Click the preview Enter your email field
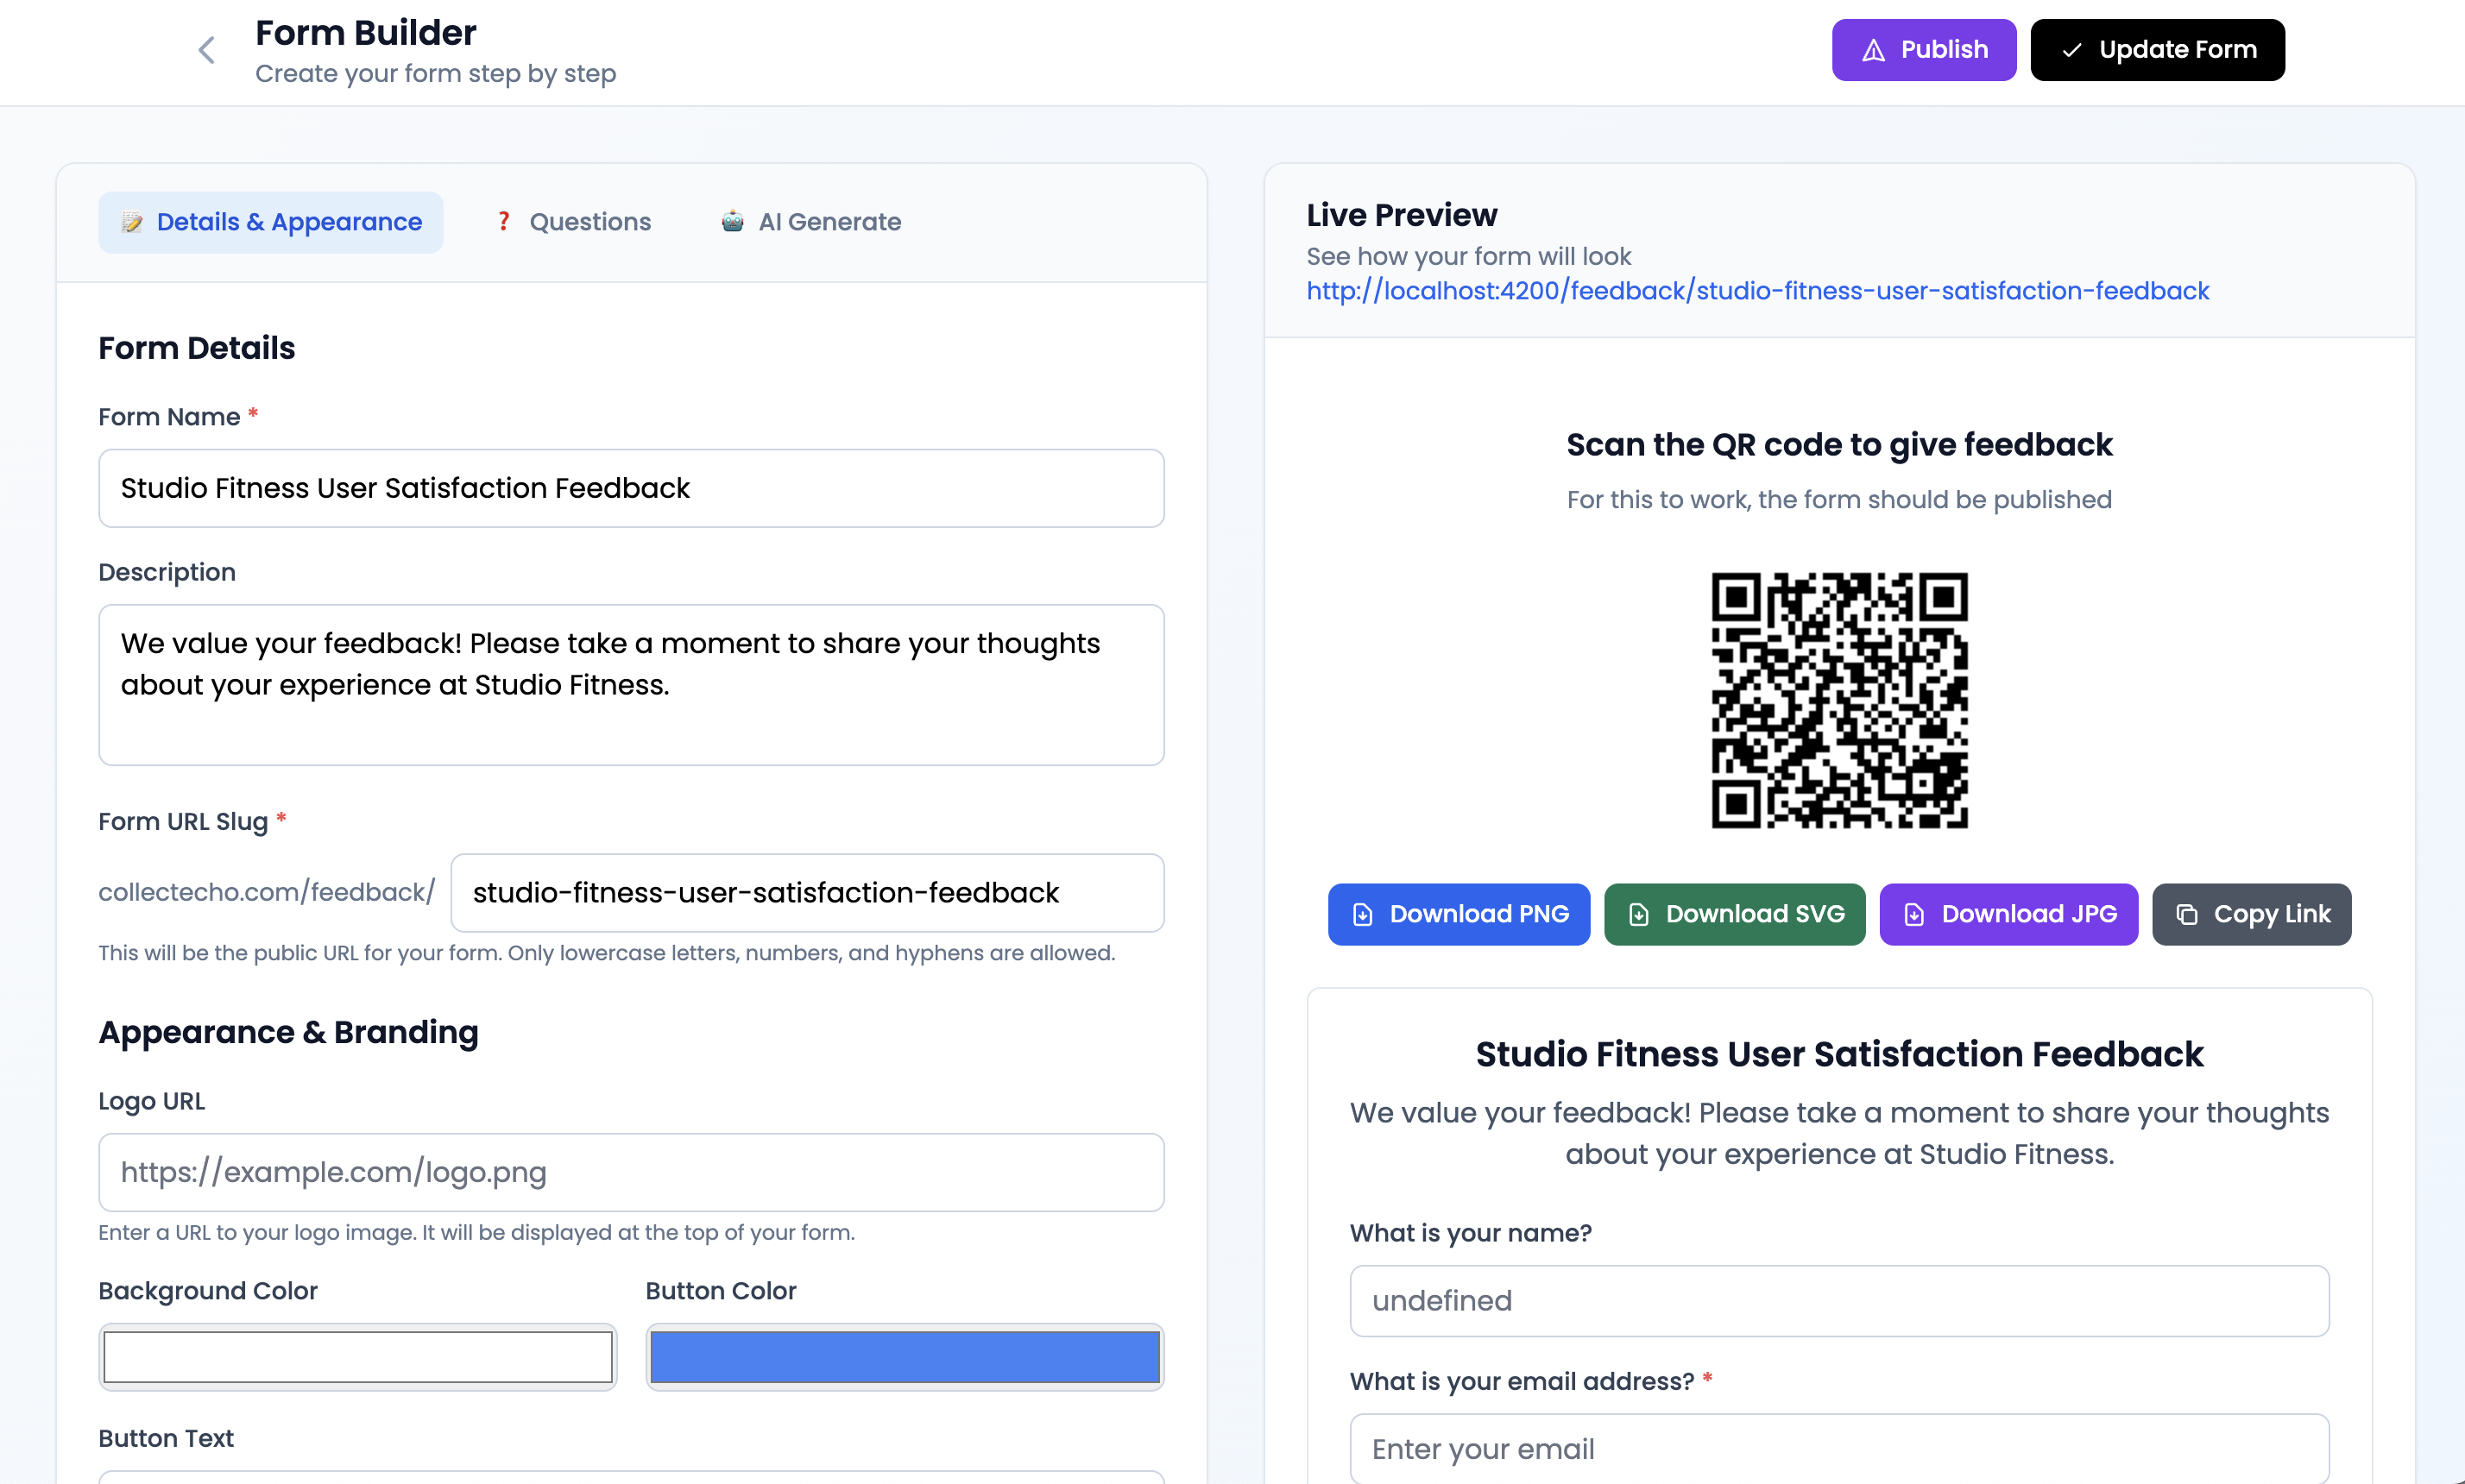The height and width of the screenshot is (1484, 2465). coord(1838,1449)
